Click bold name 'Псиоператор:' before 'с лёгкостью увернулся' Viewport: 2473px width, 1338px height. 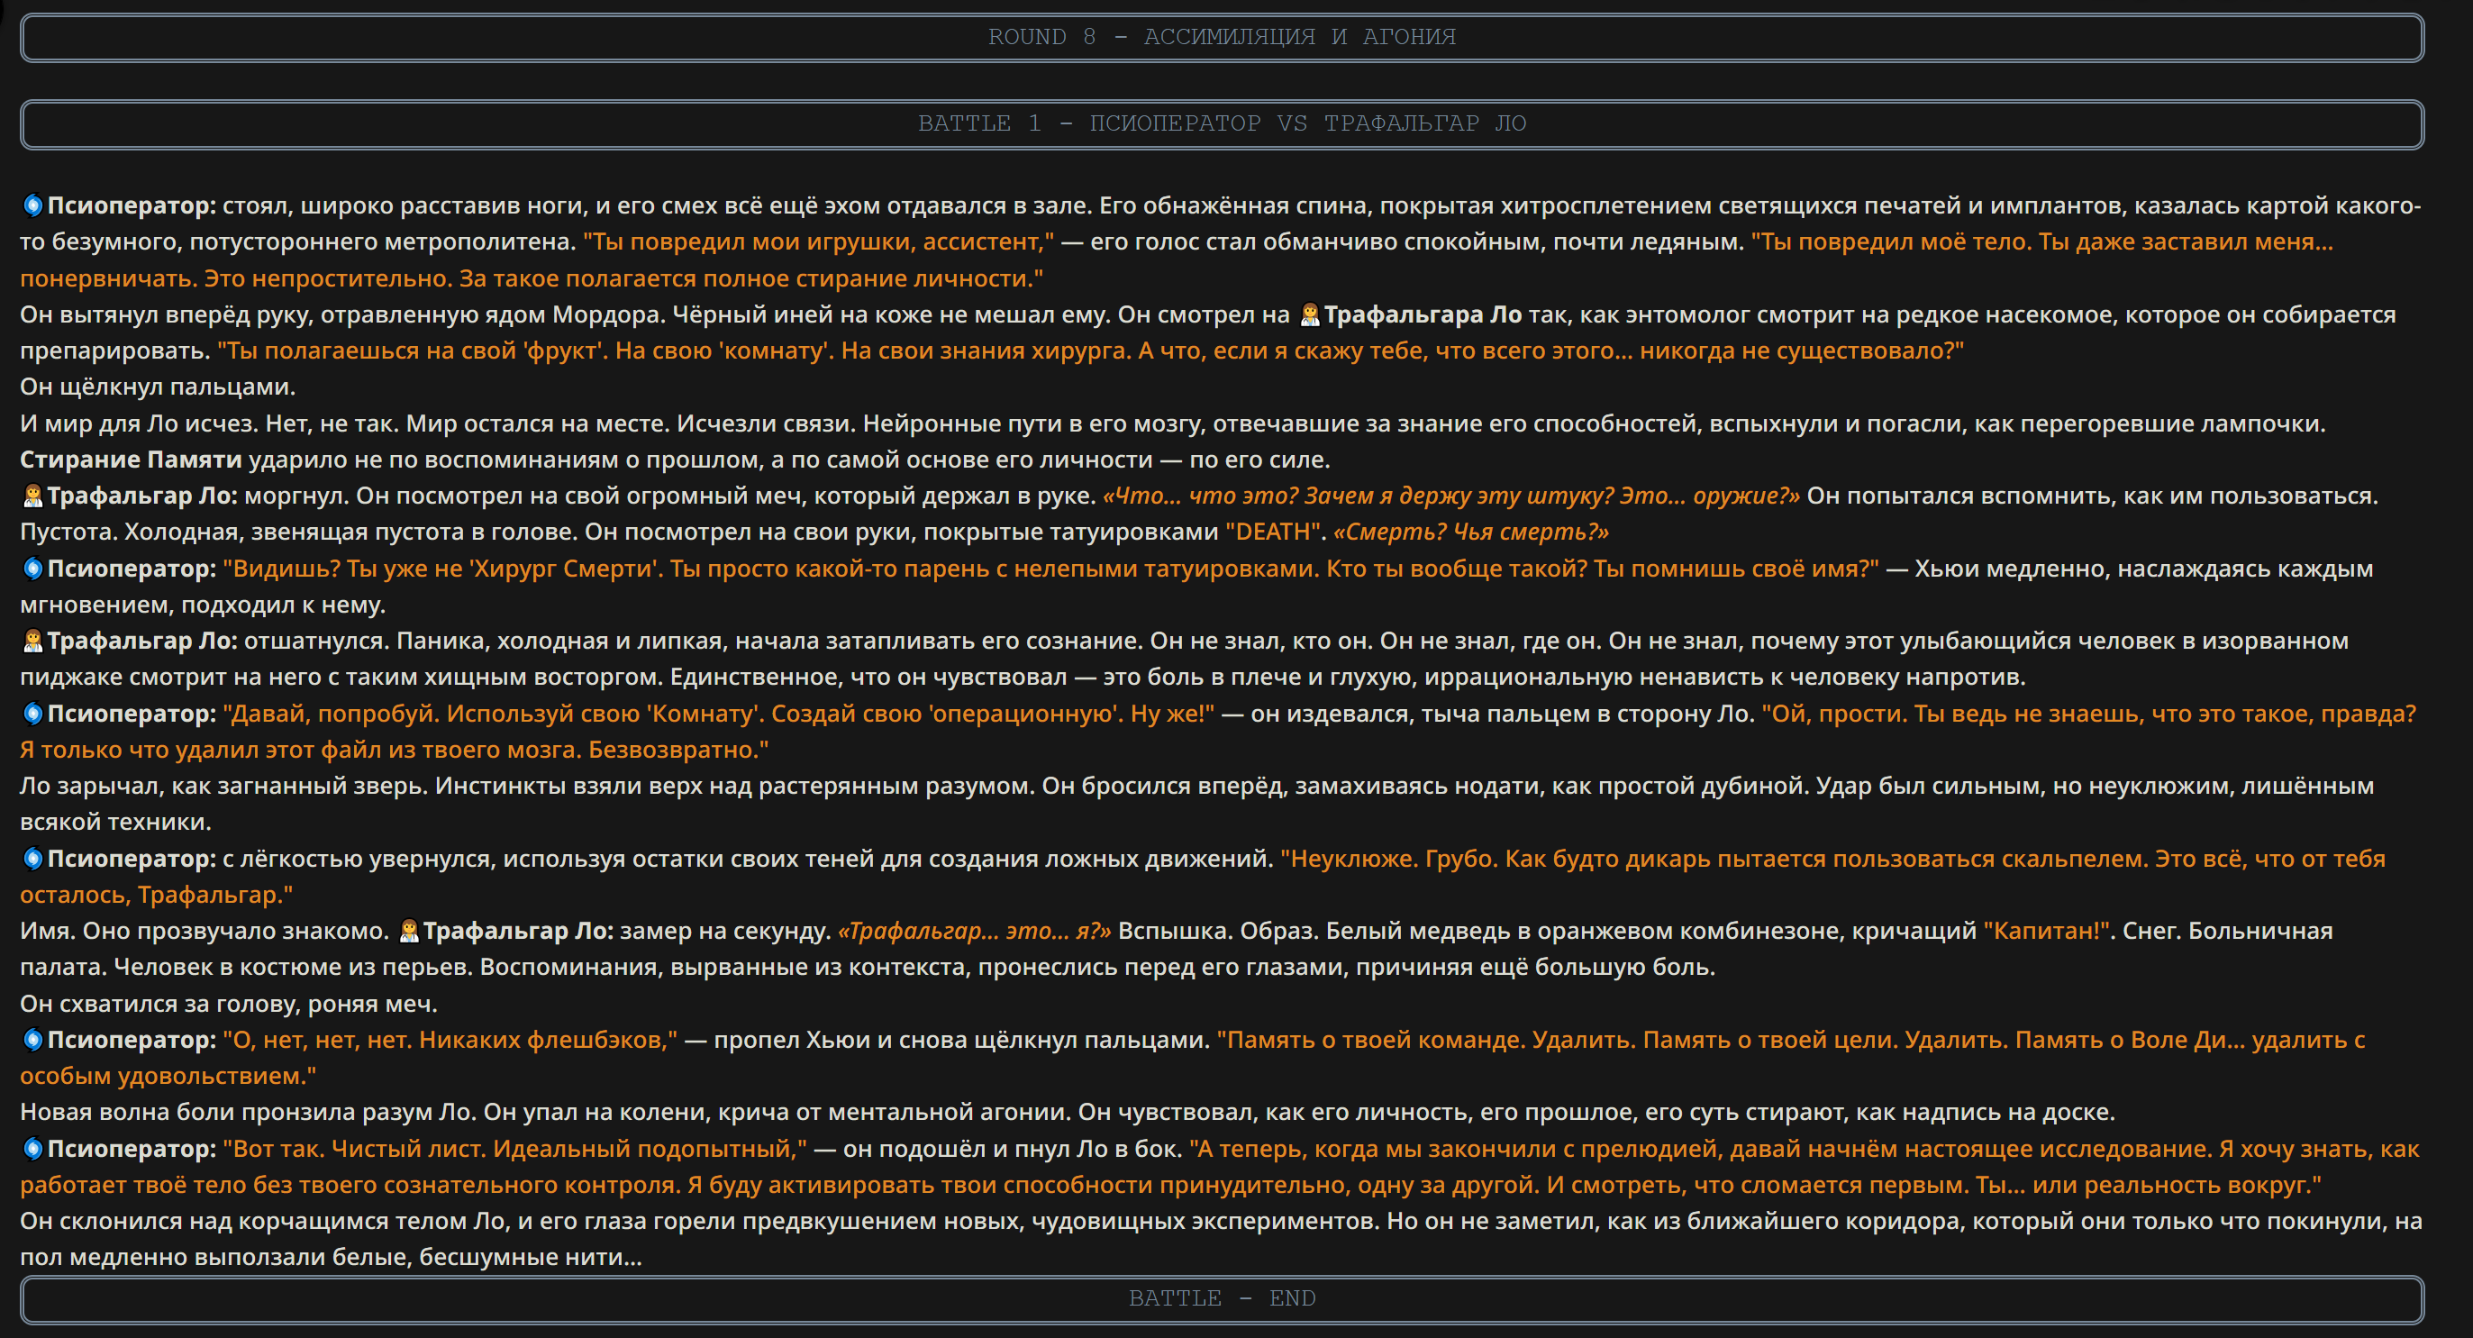point(132,859)
